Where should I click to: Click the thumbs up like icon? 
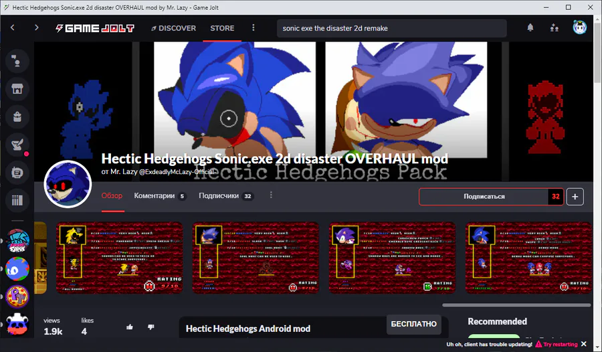pyautogui.click(x=130, y=327)
